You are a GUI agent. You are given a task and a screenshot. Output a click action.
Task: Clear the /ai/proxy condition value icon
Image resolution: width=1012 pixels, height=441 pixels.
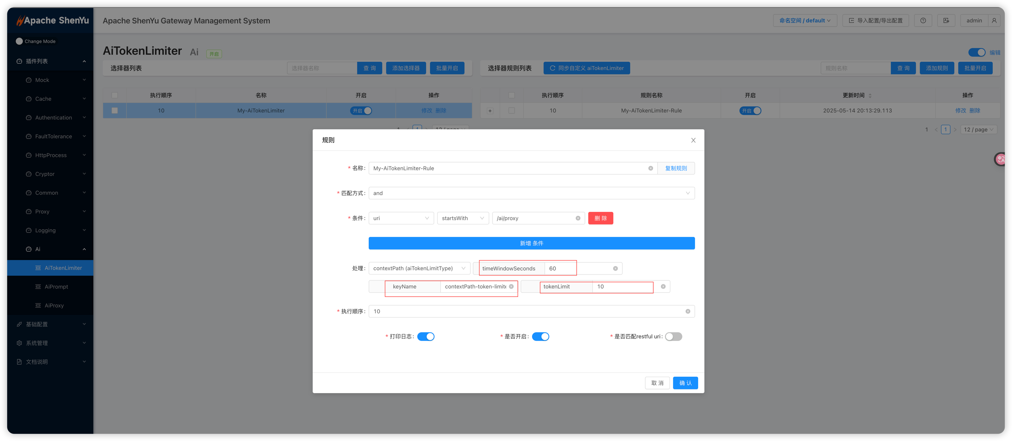click(578, 218)
